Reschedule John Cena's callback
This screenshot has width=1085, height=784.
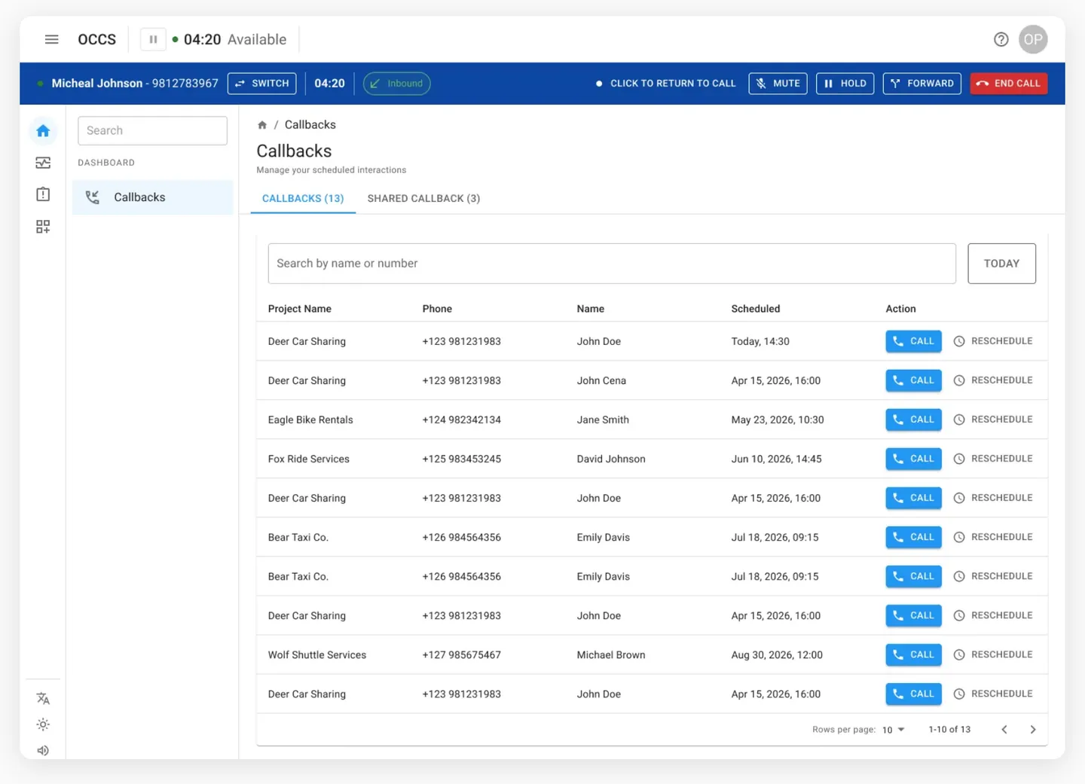point(993,380)
